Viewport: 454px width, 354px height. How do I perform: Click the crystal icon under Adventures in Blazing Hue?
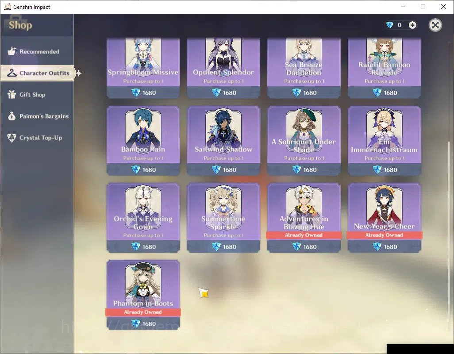click(x=297, y=246)
